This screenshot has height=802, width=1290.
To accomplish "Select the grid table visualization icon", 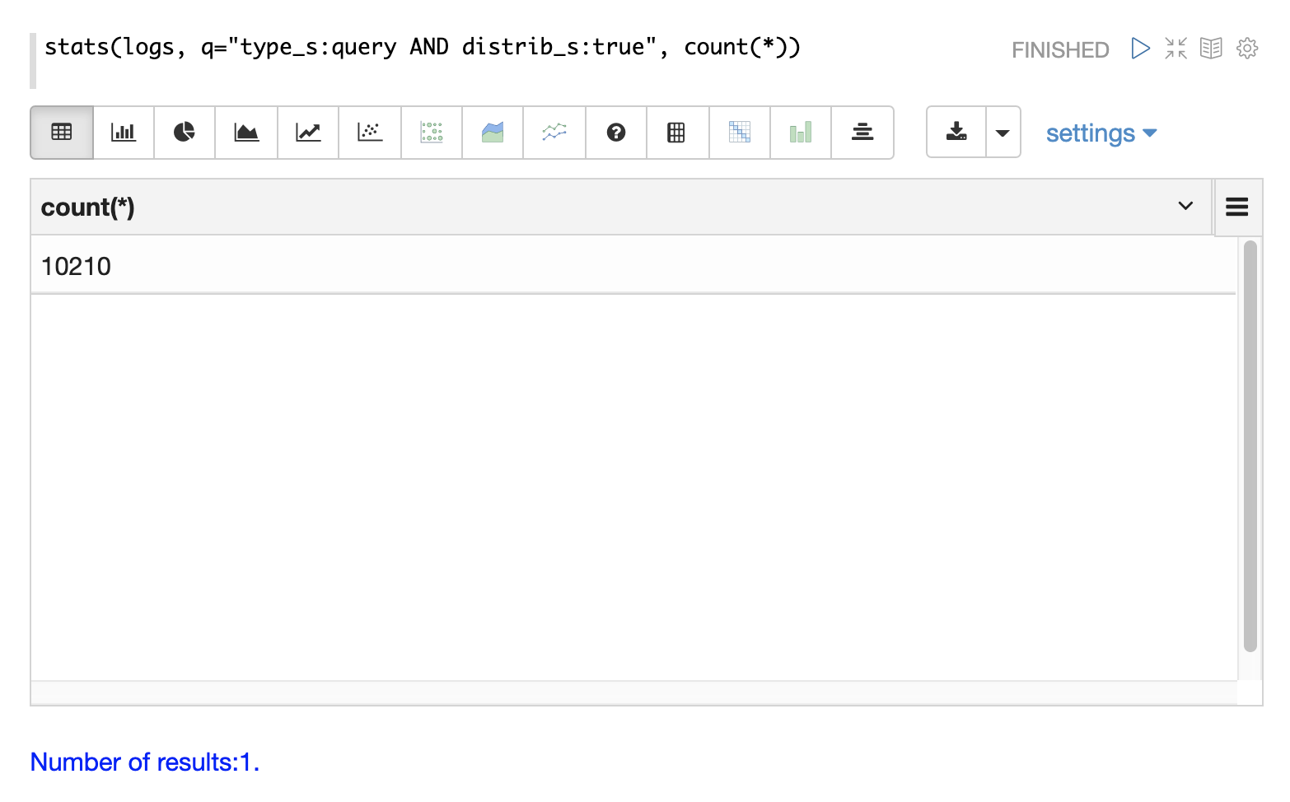I will 676,132.
